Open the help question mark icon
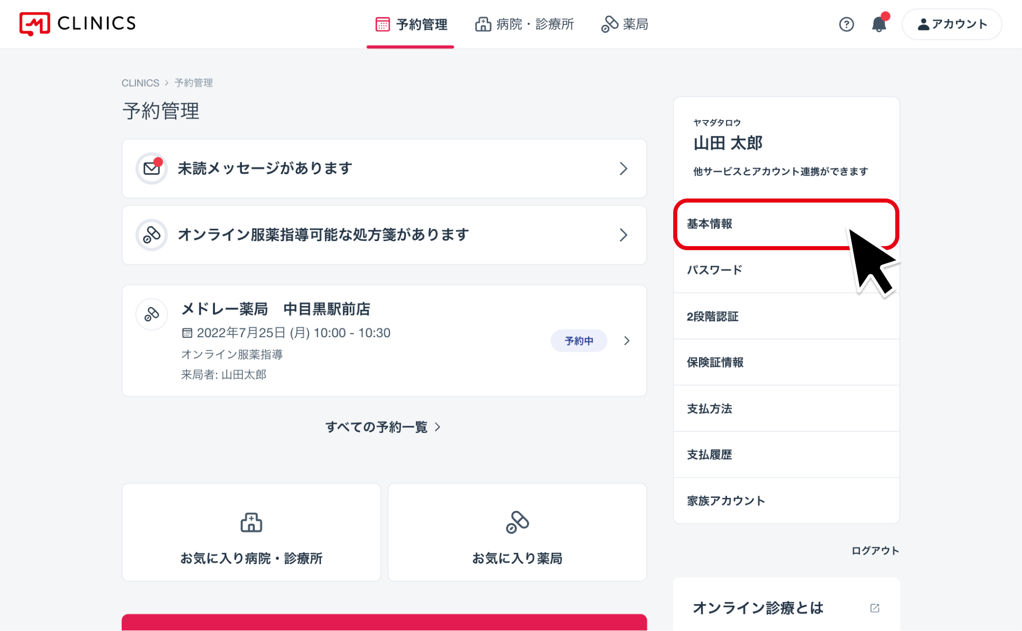The width and height of the screenshot is (1022, 631). 846,24
